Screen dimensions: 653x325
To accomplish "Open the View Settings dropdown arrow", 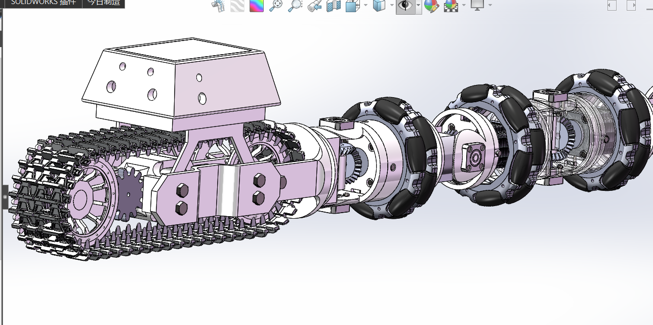I will pos(490,6).
